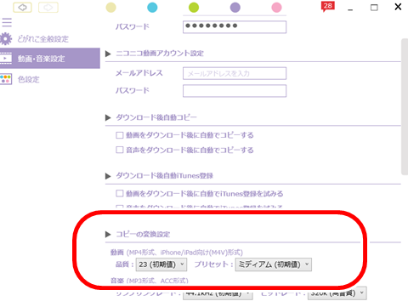The width and height of the screenshot is (408, 307).
Task: Open the red notification badge showing 28
Action: pyautogui.click(x=327, y=6)
